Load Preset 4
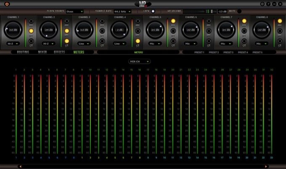286x169 pixels. click(x=243, y=53)
